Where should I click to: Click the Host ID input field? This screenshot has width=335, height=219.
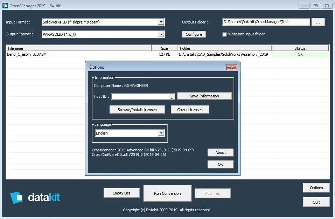point(140,96)
